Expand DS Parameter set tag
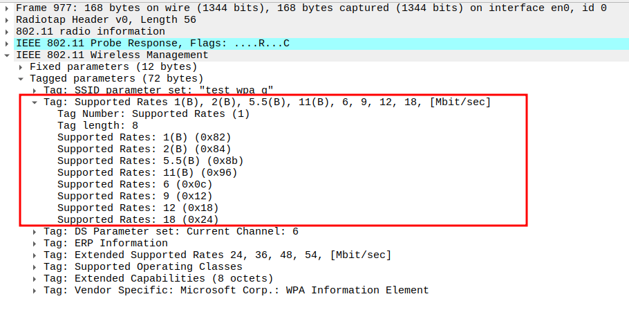This screenshot has height=310, width=629. coord(35,231)
